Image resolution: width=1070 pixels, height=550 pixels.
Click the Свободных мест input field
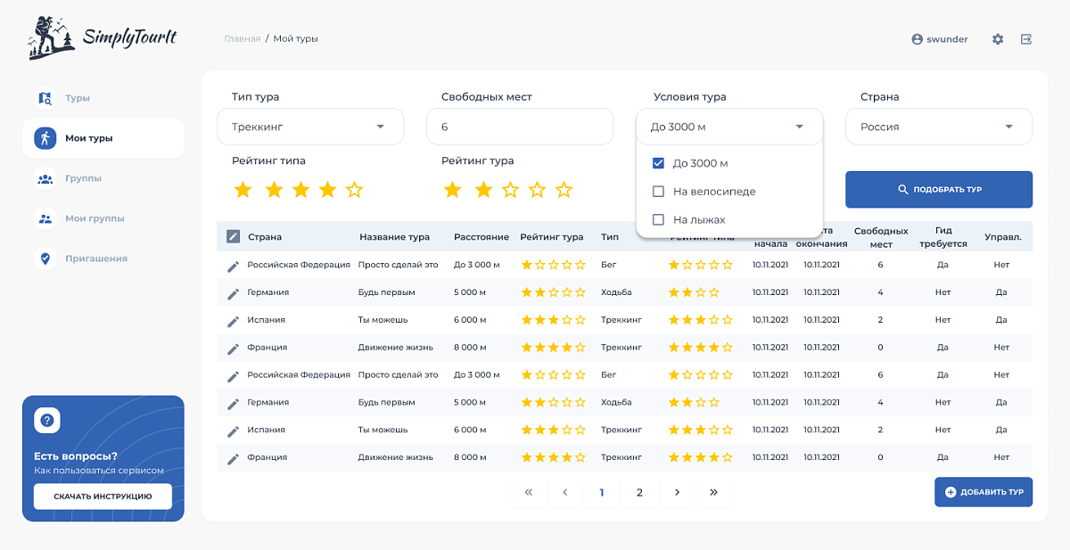[520, 127]
